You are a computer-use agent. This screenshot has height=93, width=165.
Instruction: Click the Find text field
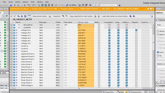161,28
